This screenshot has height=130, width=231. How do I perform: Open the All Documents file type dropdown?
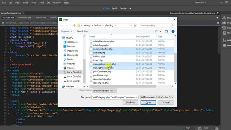pyautogui.click(x=157, y=97)
